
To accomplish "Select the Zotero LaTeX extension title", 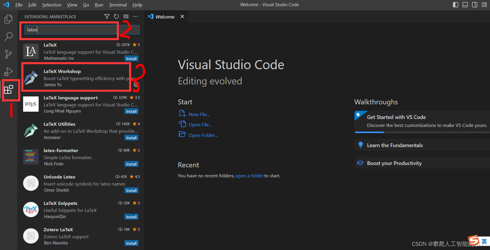I will (58, 229).
